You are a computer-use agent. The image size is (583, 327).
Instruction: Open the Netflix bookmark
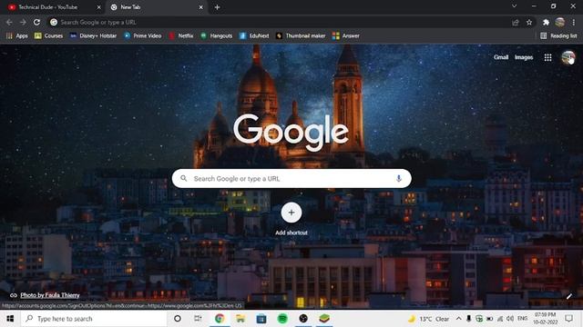point(180,35)
